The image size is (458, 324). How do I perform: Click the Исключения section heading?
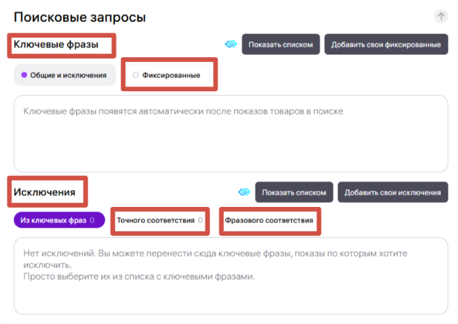coord(46,192)
